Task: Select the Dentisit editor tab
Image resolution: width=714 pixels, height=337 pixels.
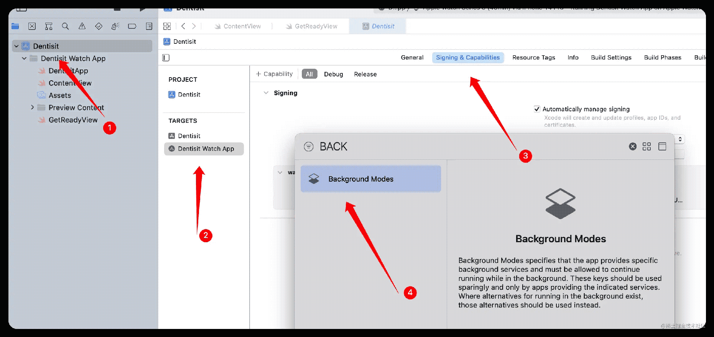Action: coord(378,26)
